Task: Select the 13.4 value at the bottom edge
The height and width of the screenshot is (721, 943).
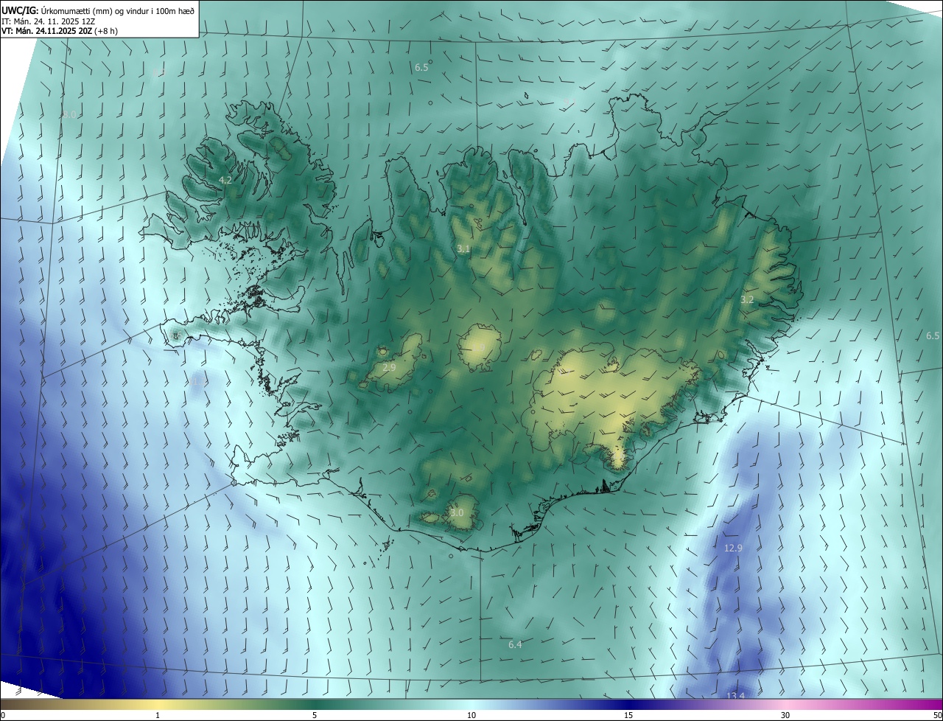Action: tap(735, 696)
